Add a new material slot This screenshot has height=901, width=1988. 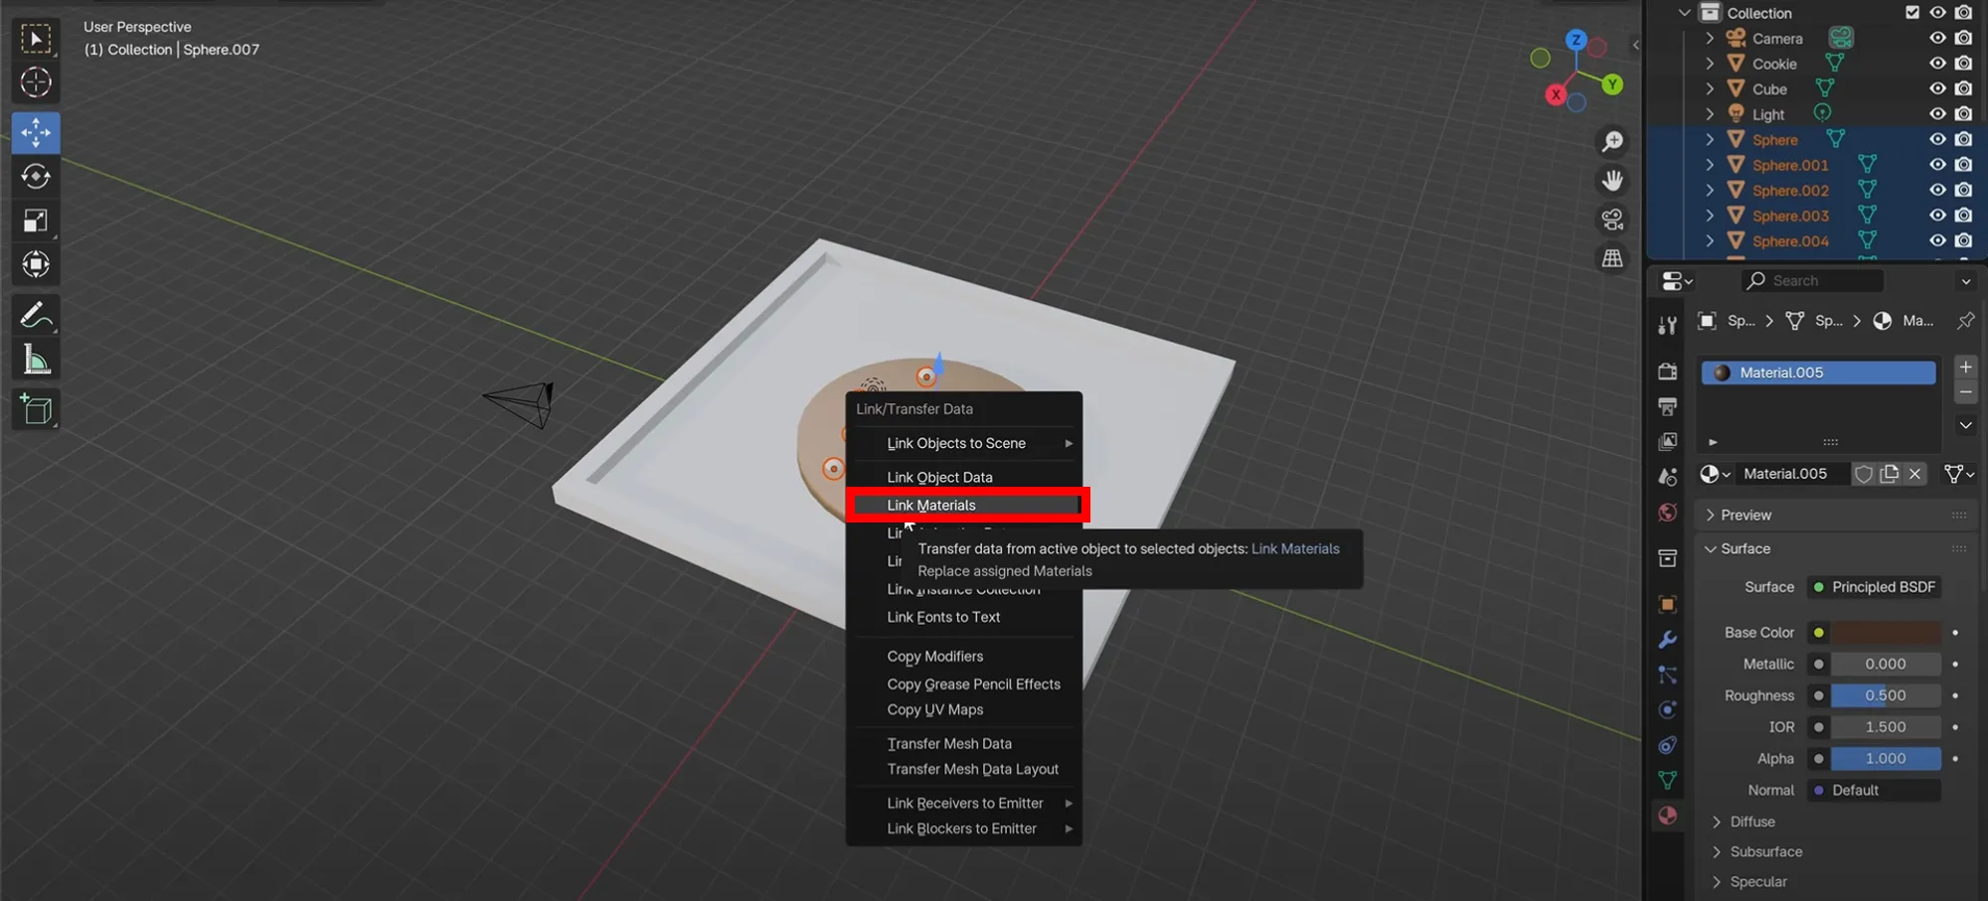pyautogui.click(x=1965, y=368)
